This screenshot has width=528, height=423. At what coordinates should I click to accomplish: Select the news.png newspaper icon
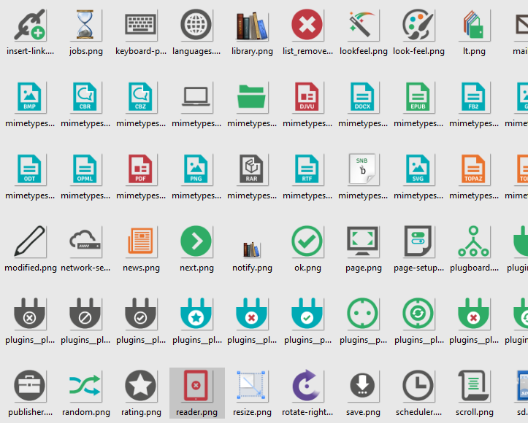pyautogui.click(x=140, y=241)
